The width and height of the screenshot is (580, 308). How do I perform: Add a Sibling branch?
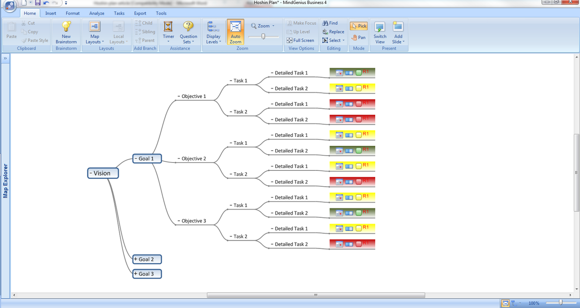tap(145, 32)
